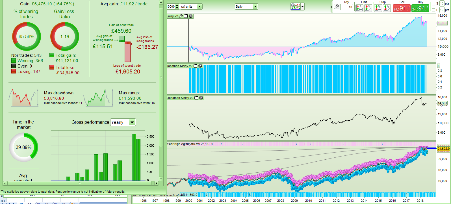Click the S points input field
The height and width of the screenshot is (204, 451).
[x=442, y=4]
